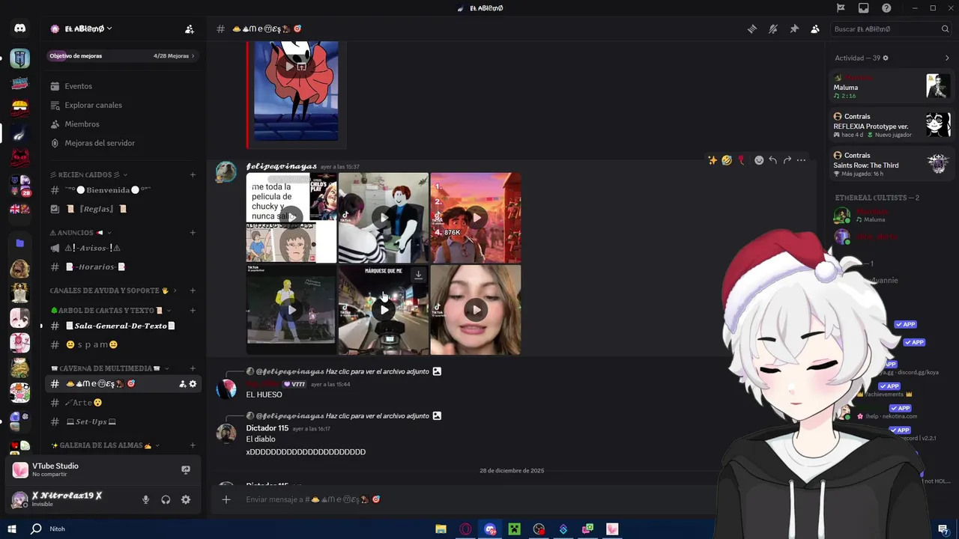This screenshot has height=539, width=959.
Task: Click first 'Haz clic para ver archivo adjunto' link
Action: click(378, 371)
